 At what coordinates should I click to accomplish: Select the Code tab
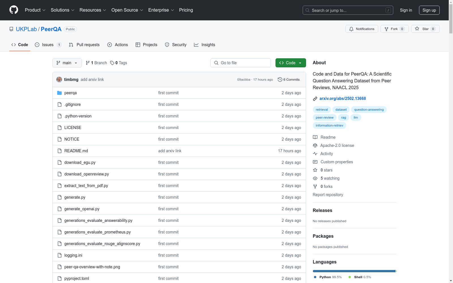click(20, 45)
